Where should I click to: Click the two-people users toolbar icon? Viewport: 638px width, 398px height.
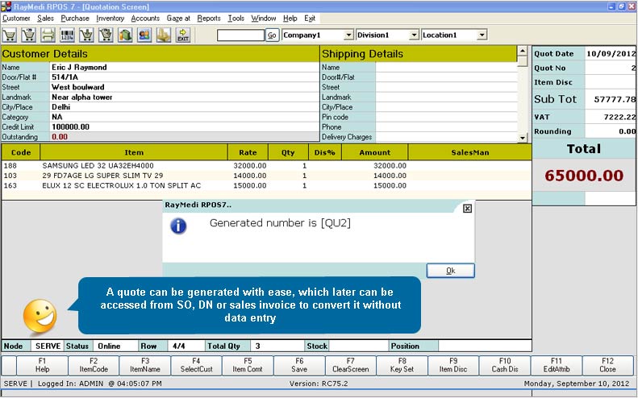144,35
